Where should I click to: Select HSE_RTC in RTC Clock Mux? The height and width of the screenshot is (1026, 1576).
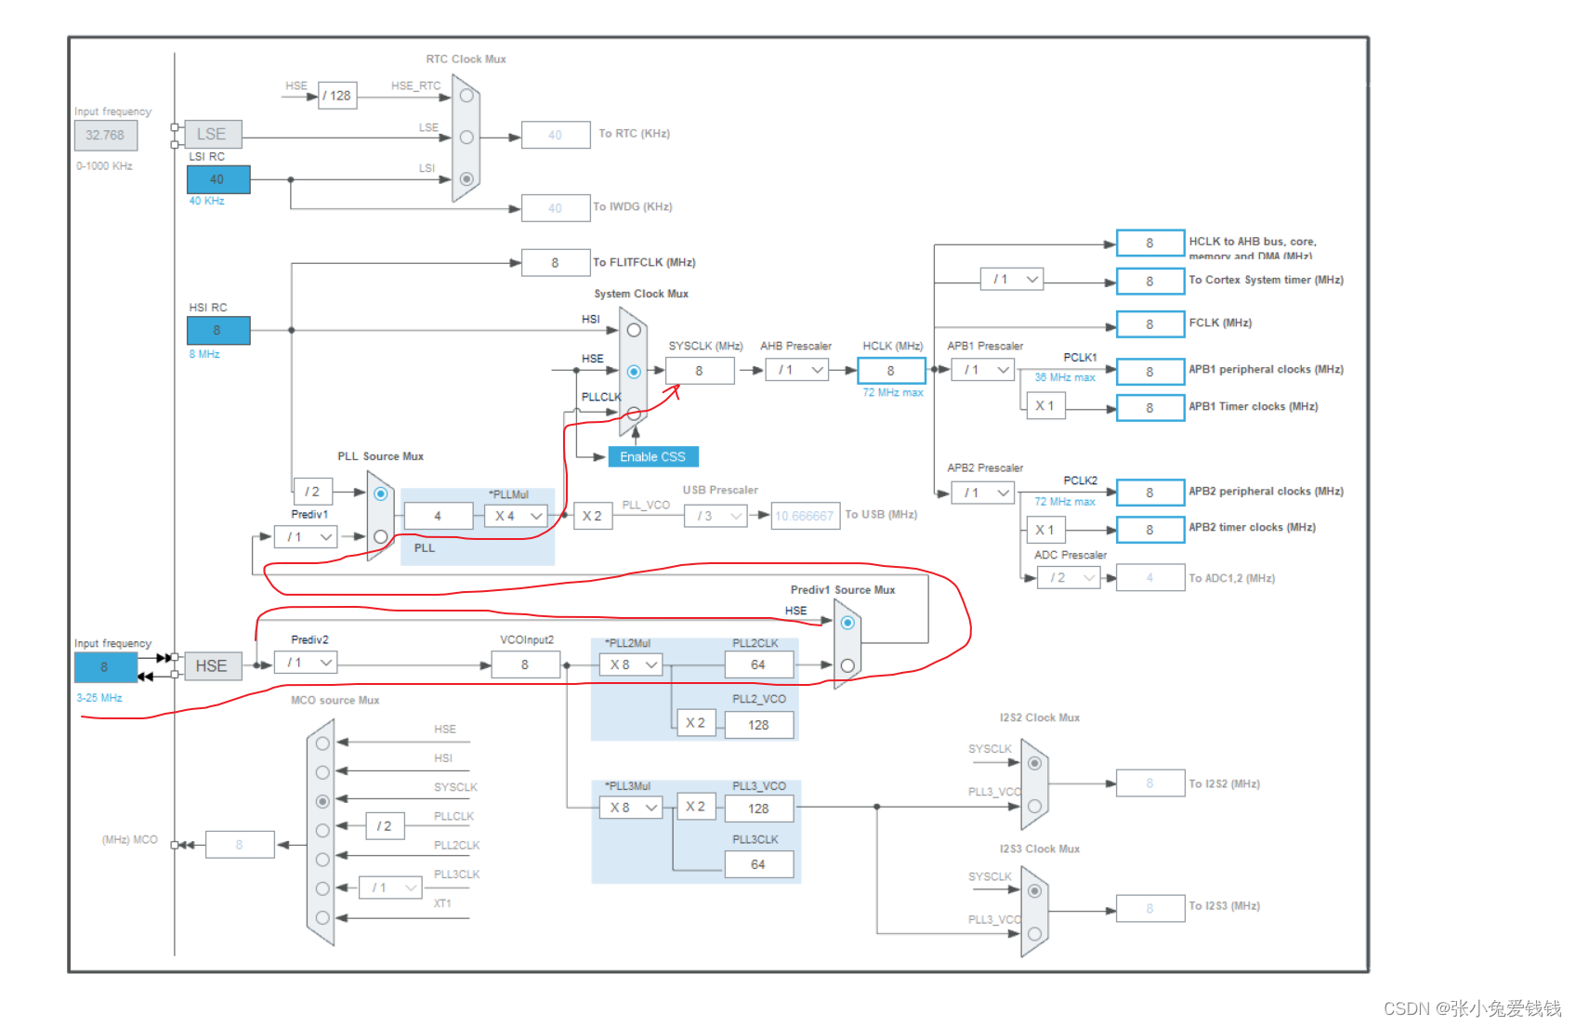466,96
